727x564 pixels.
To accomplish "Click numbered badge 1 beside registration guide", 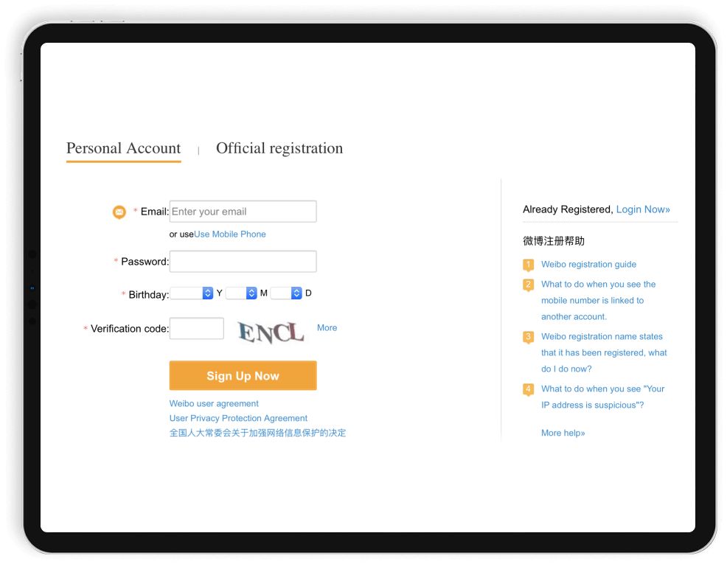I will [x=528, y=265].
